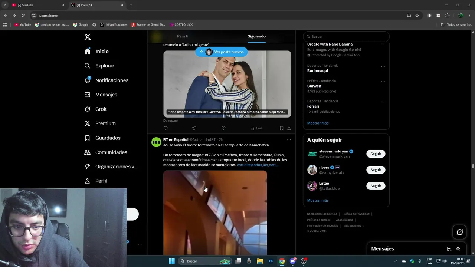Open the Curwen trend

(314, 86)
